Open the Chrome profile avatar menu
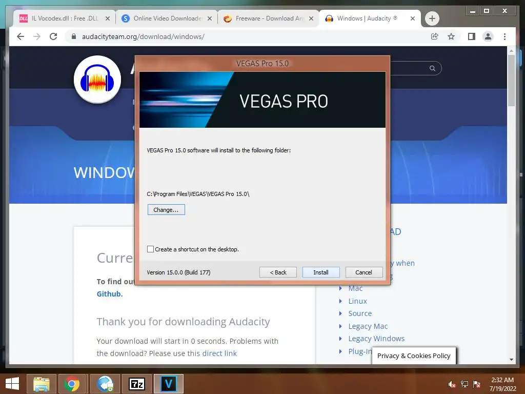 pos(488,36)
